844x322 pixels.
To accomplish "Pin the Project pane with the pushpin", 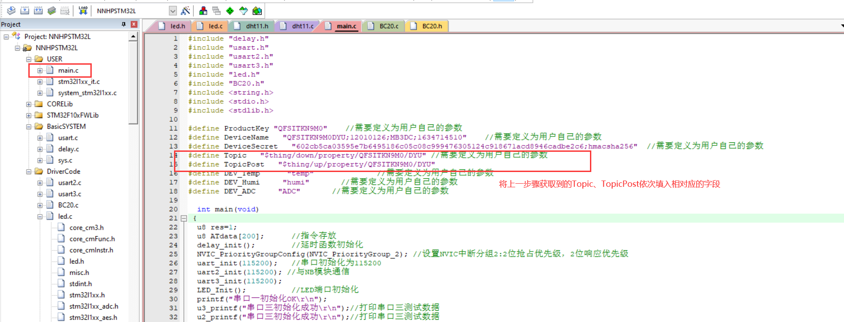I will click(124, 24).
